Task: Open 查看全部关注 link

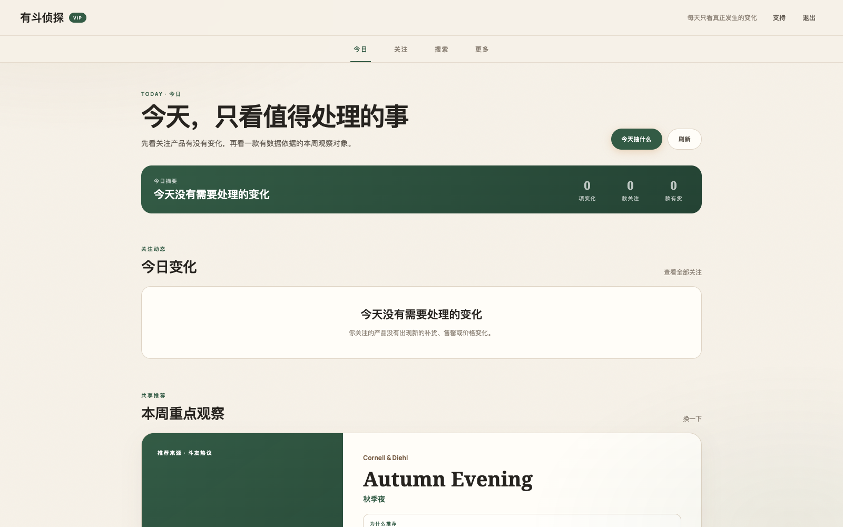Action: (683, 272)
